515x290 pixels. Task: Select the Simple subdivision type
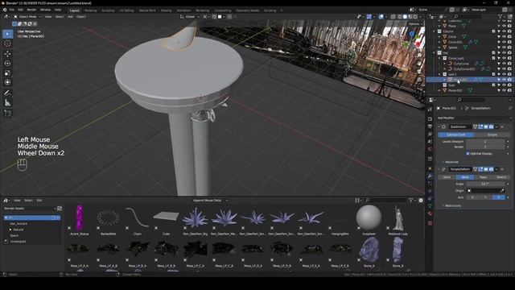click(492, 135)
